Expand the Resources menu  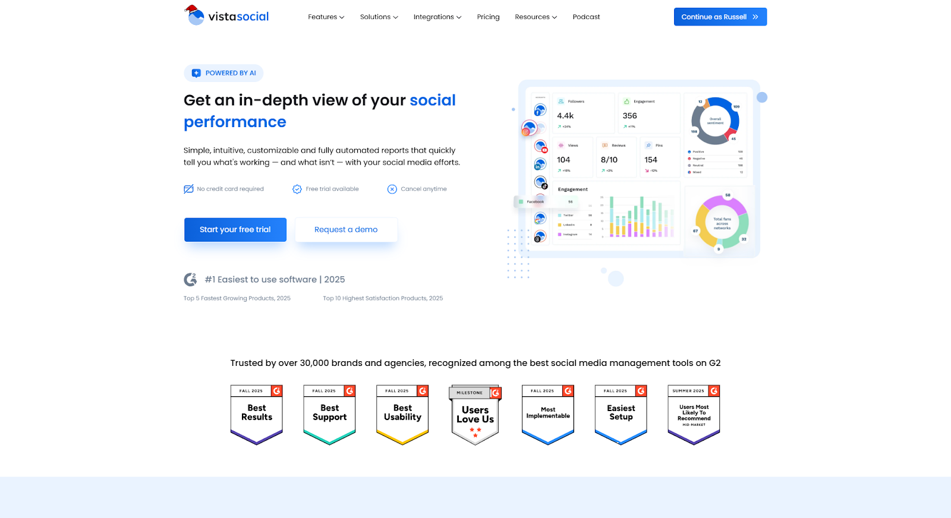tap(536, 17)
